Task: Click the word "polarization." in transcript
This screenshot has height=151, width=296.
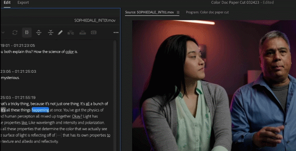Action: 95,123
